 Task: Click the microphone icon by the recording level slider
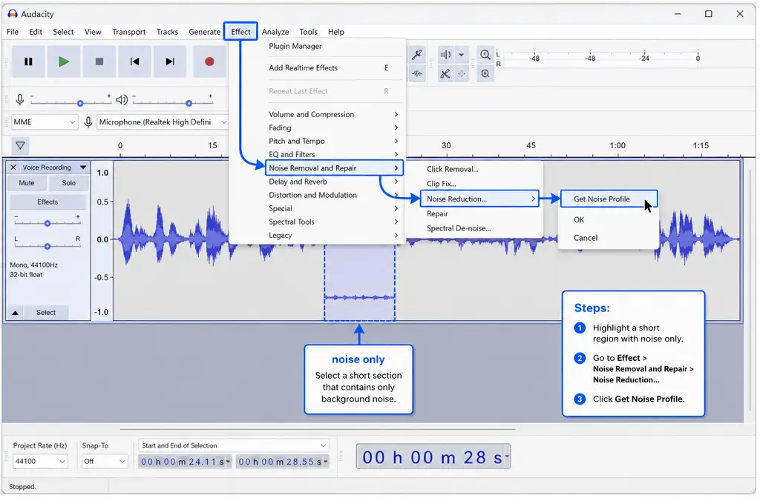coord(20,100)
